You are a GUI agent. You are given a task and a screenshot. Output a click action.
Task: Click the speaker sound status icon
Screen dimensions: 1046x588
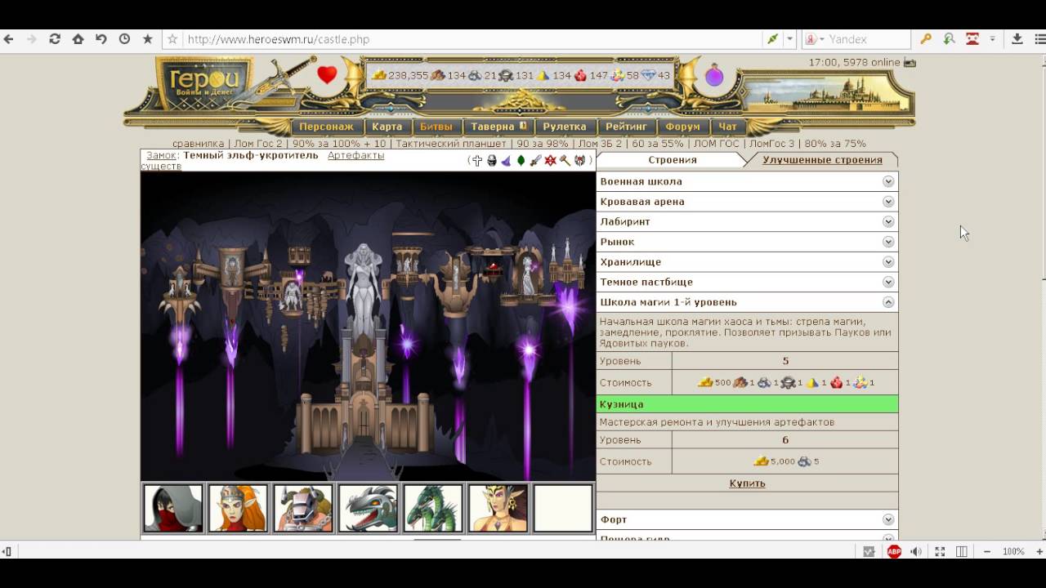[916, 551]
